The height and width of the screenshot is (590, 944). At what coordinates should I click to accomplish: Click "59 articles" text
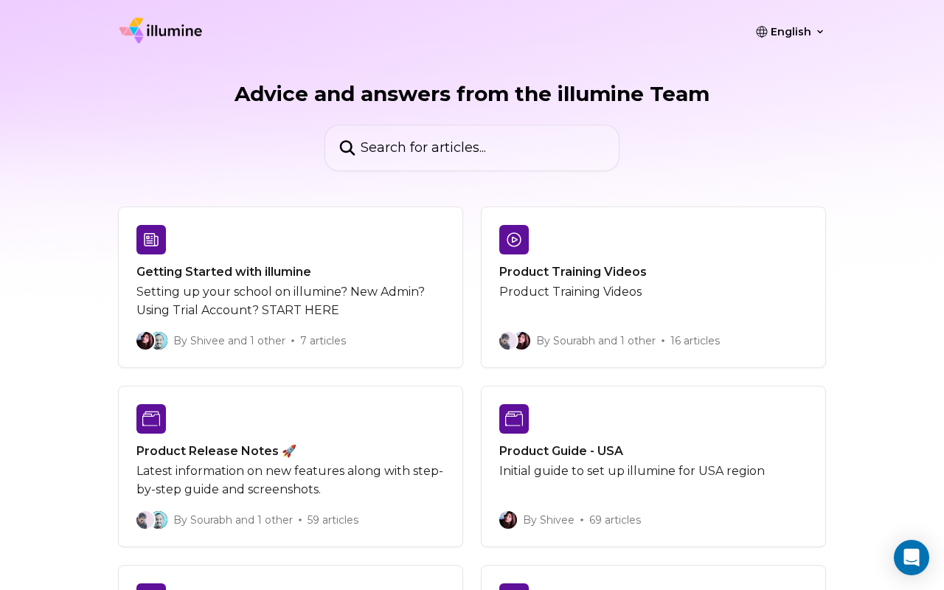coord(333,520)
